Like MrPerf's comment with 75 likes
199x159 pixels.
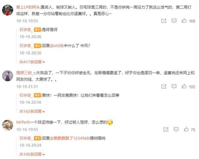tap(186, 129)
